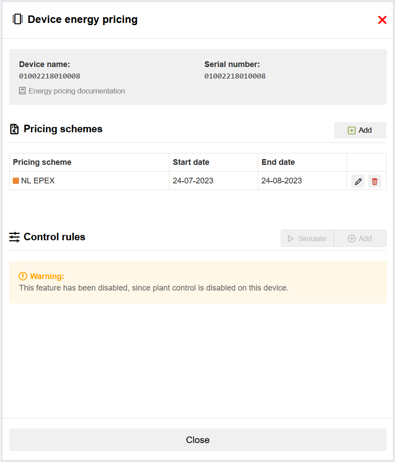
Task: Click the Start date column header
Action: 191,162
